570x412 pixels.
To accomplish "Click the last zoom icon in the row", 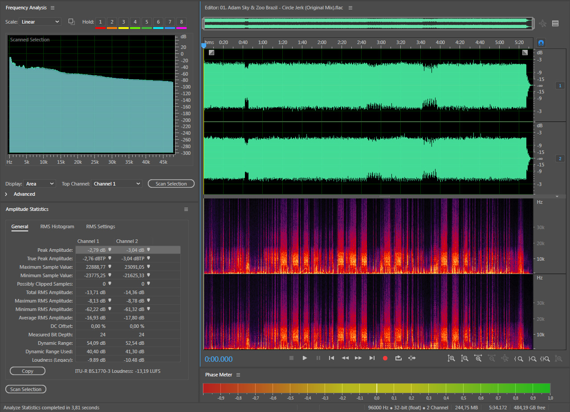I will click(x=559, y=358).
